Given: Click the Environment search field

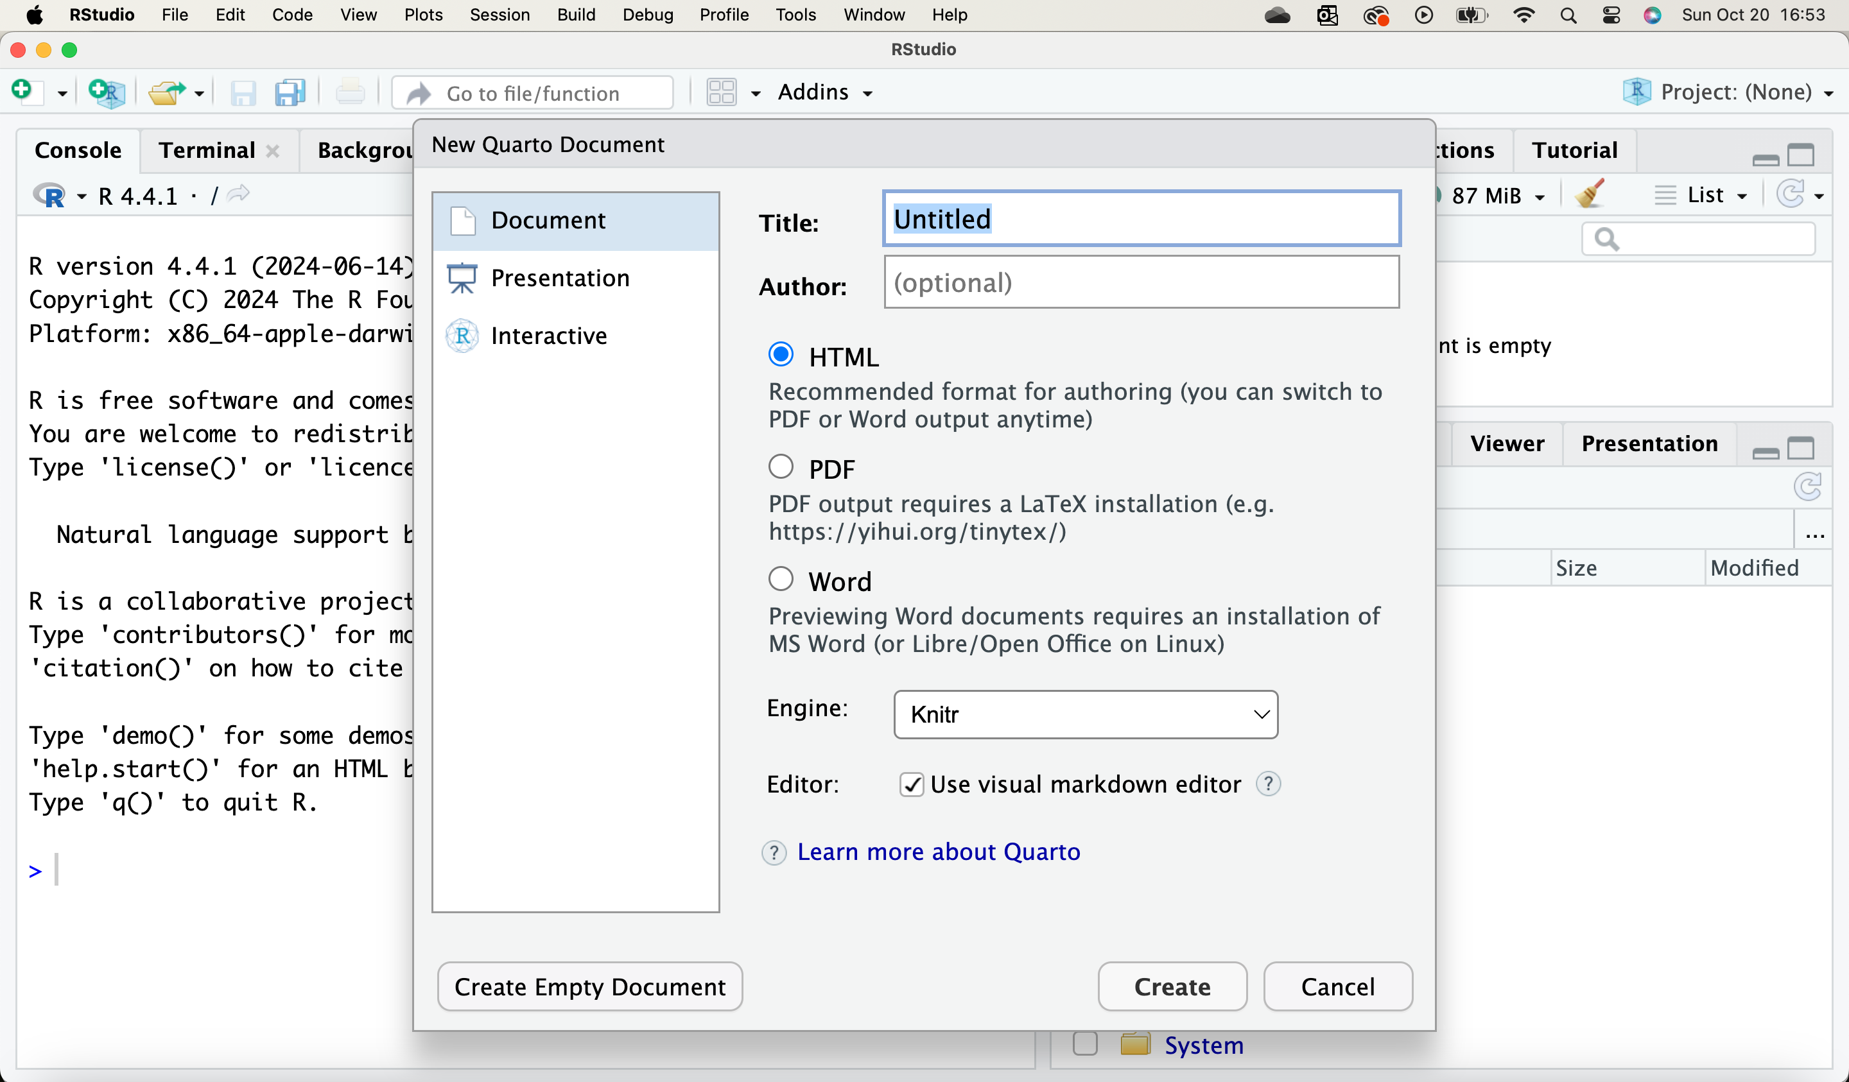Looking at the screenshot, I should (1698, 239).
